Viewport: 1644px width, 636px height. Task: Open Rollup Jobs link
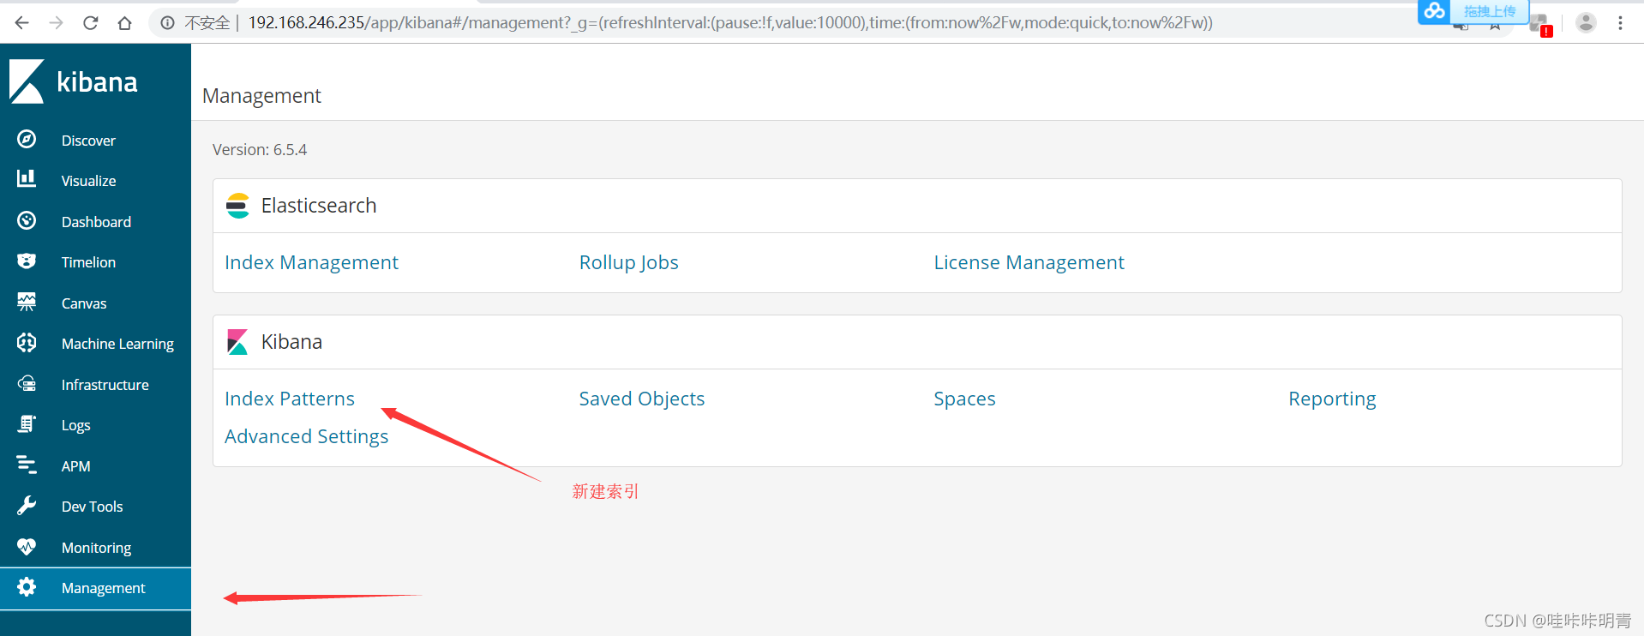628,262
